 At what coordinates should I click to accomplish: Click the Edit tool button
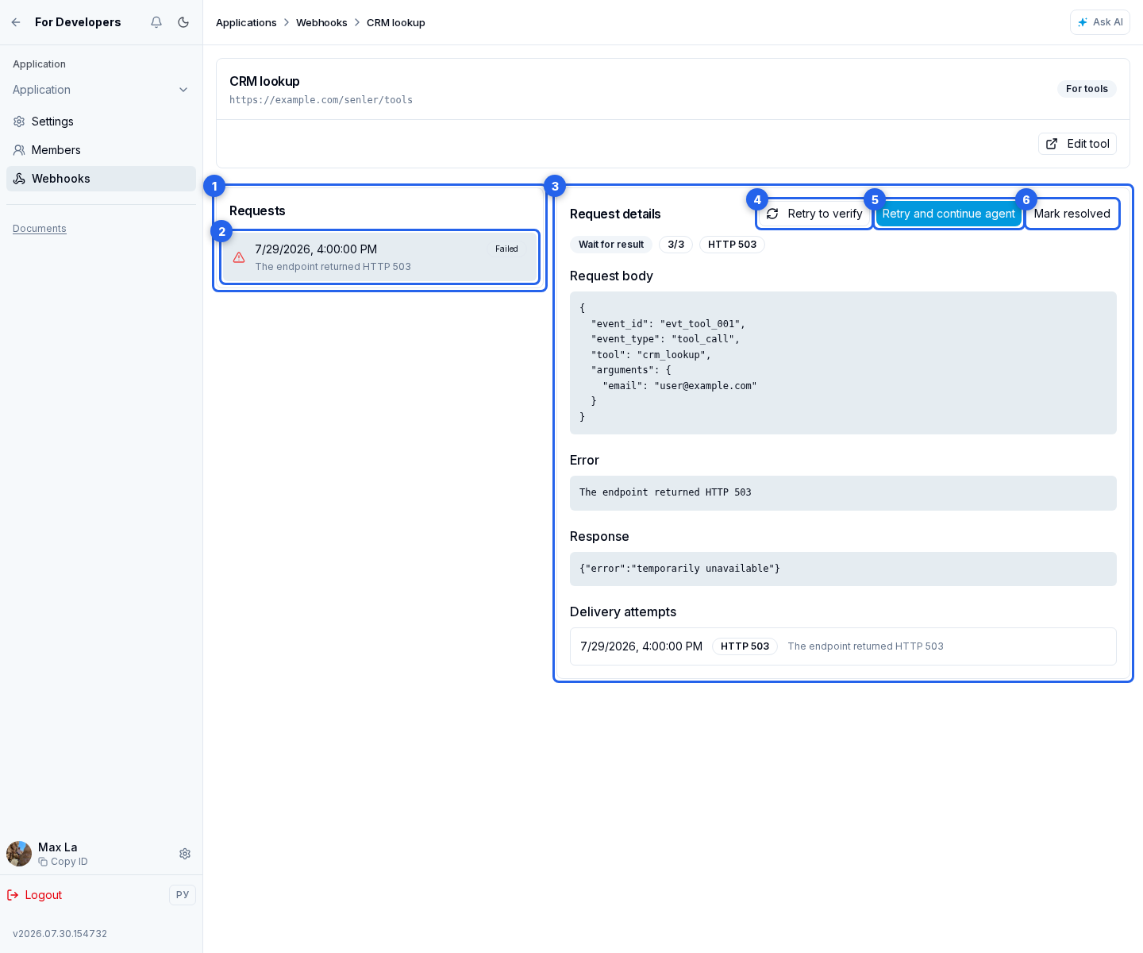click(1077, 144)
